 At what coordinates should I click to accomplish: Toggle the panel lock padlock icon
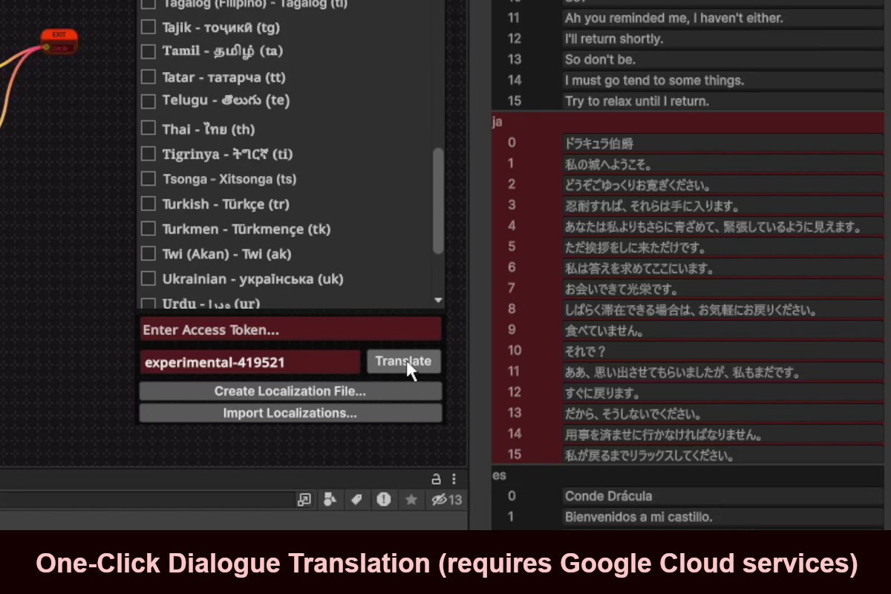click(436, 479)
